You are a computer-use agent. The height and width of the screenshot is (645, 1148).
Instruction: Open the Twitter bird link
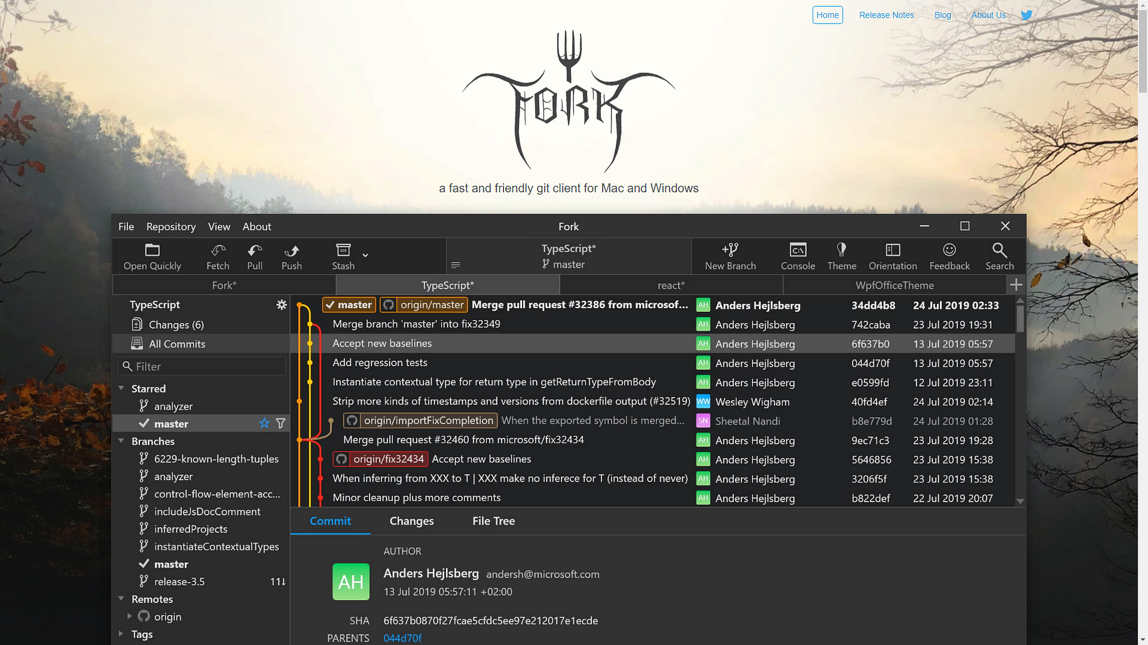click(1026, 15)
